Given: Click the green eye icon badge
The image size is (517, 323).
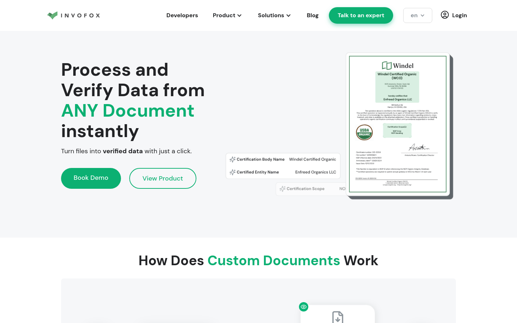Looking at the screenshot, I should [304, 307].
